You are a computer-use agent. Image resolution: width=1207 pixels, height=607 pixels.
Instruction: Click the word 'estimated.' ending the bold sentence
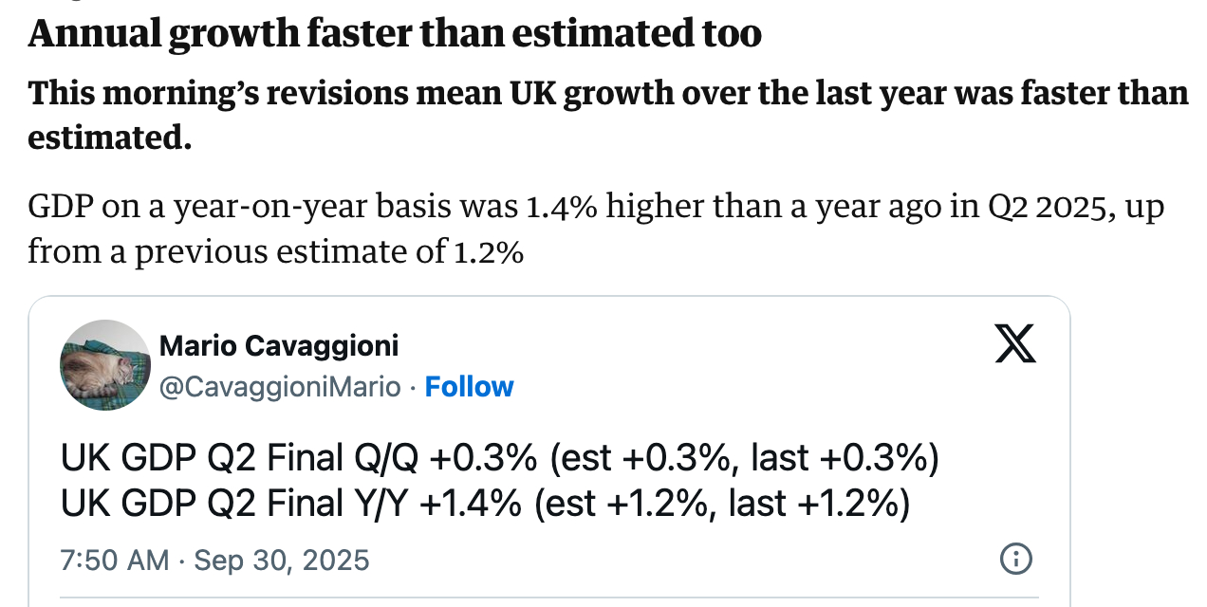(x=110, y=138)
